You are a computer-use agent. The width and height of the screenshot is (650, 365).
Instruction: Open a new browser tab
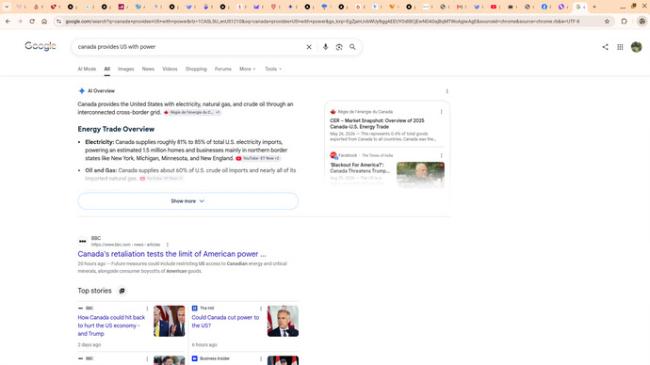pos(594,7)
